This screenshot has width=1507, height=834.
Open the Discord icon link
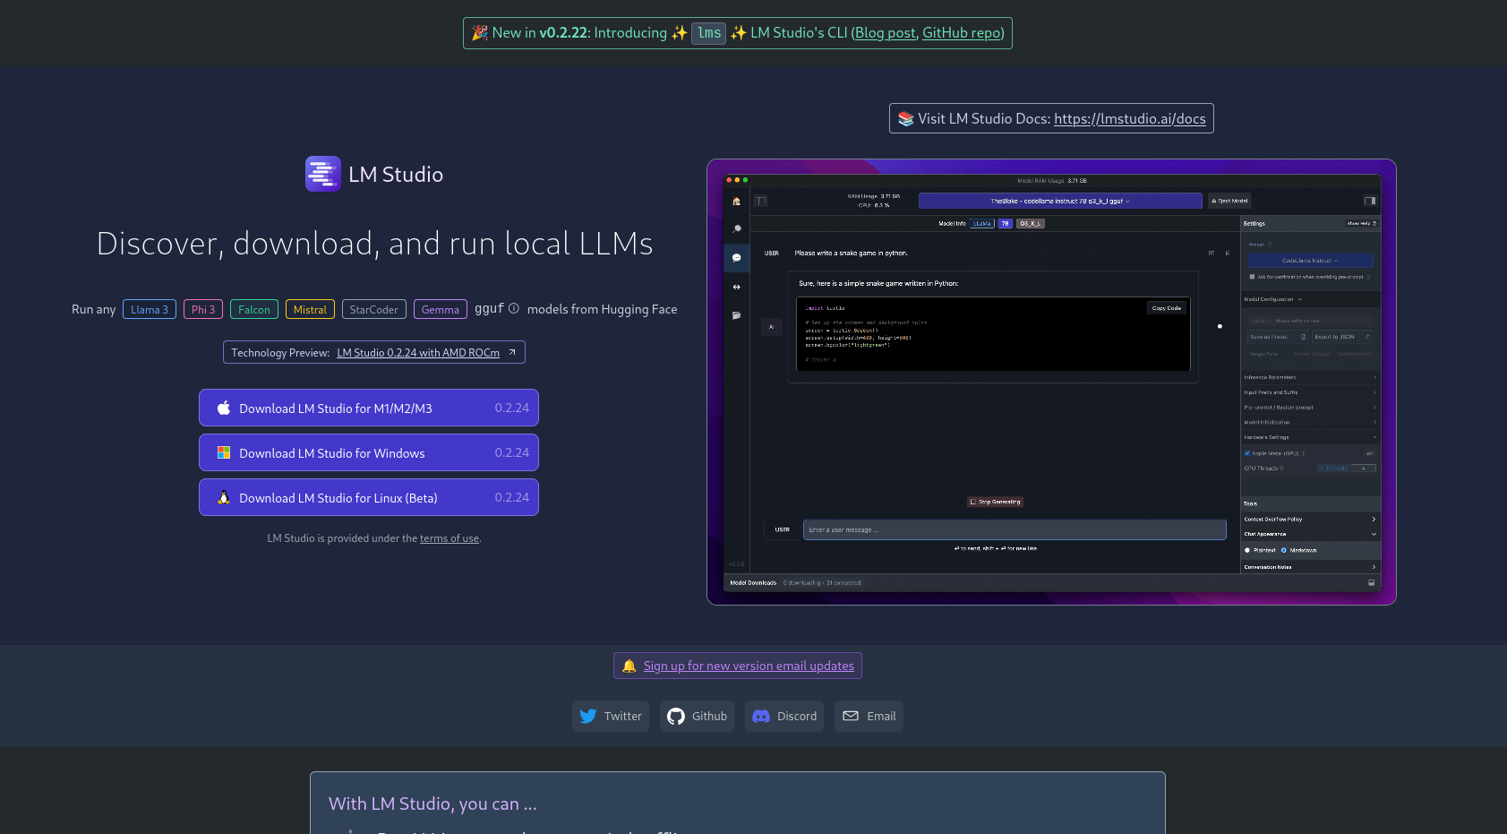pyautogui.click(x=761, y=716)
